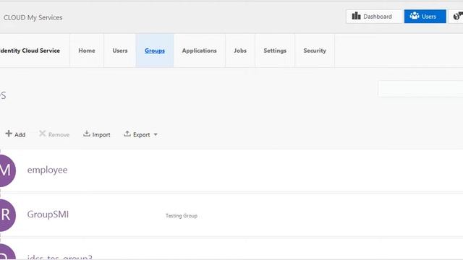
Task: Switch to the Security tab
Action: point(315,51)
